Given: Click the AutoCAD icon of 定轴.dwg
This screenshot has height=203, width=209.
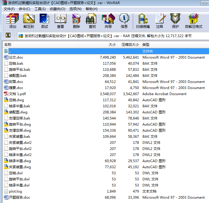Looking at the screenshot, I should pyautogui.click(x=6, y=100).
